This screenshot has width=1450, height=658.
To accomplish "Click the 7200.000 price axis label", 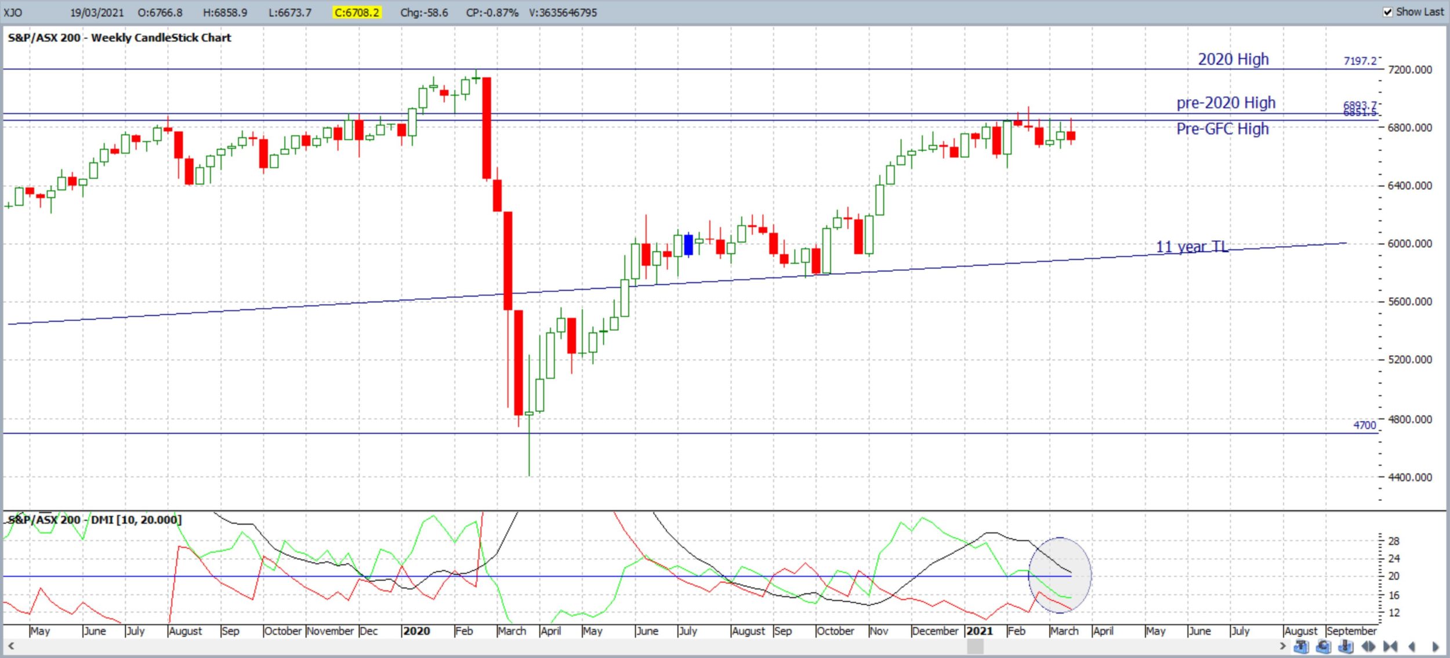I will pos(1409,70).
